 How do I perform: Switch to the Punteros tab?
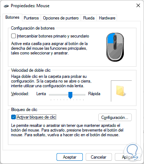tap(31, 18)
